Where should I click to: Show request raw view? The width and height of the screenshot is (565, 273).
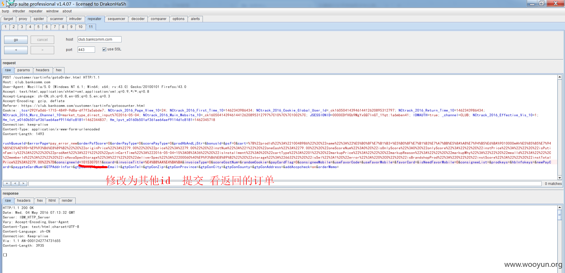tap(8, 70)
